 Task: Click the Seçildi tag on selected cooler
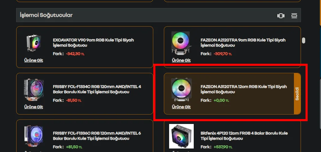[297, 94]
